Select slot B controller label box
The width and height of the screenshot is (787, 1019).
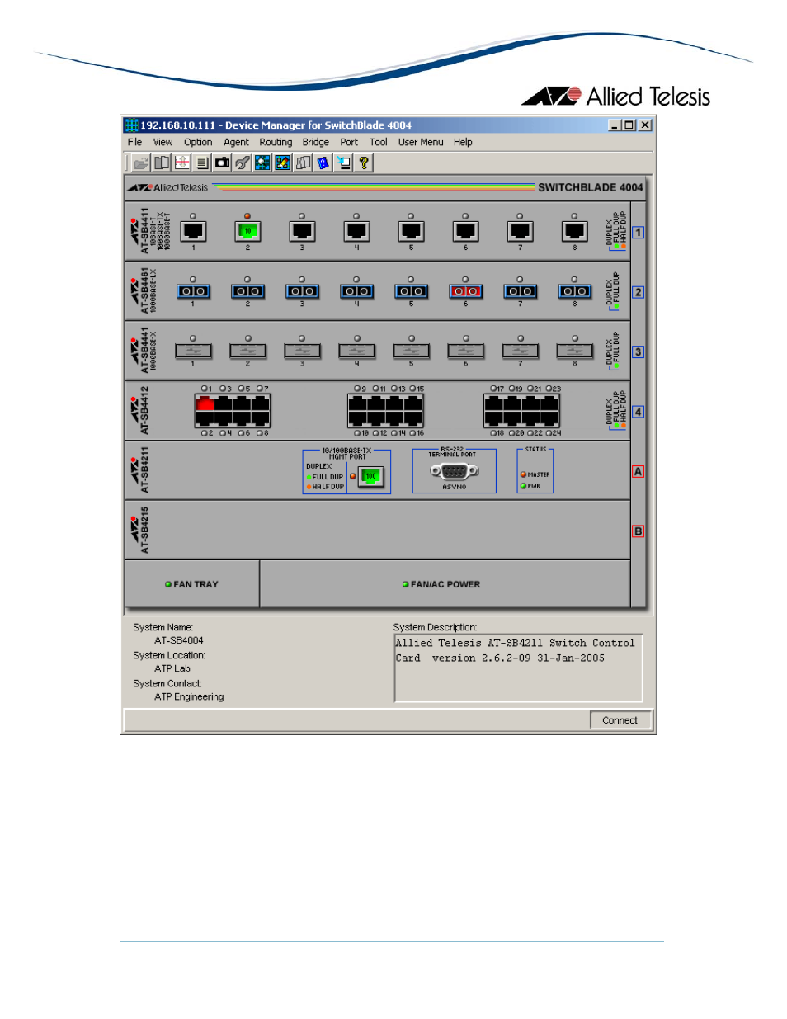coord(638,531)
